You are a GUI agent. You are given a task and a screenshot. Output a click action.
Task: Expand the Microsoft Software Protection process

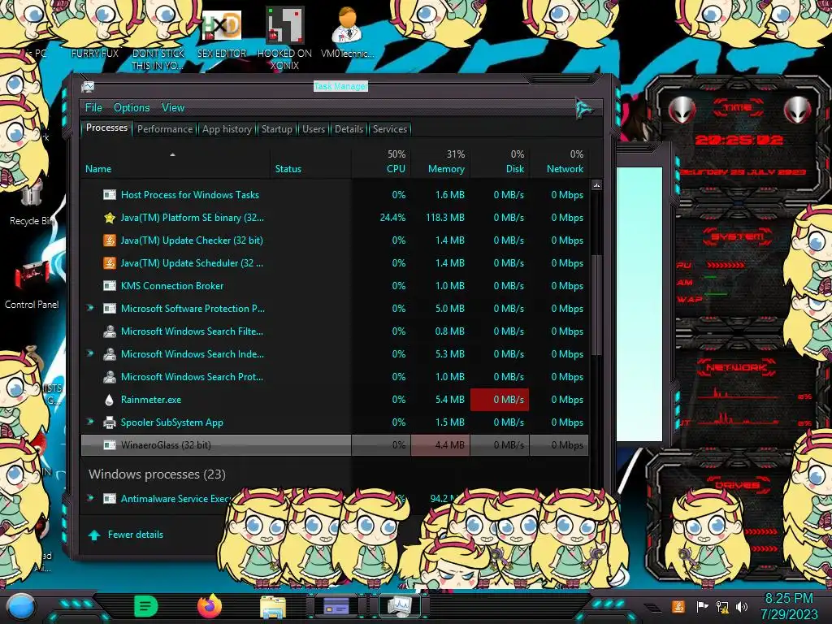(90, 308)
